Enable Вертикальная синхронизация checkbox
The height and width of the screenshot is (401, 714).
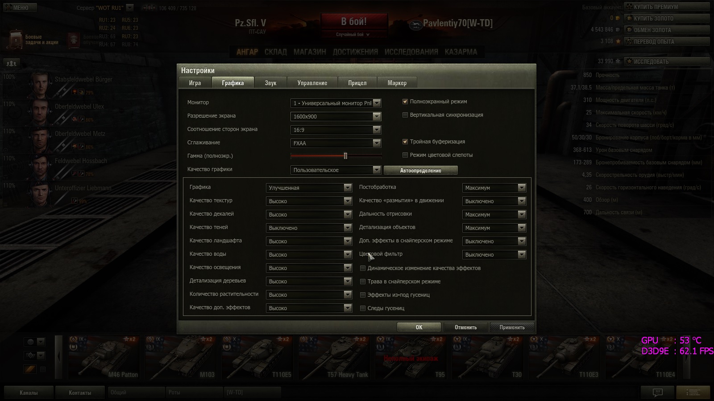(x=405, y=115)
